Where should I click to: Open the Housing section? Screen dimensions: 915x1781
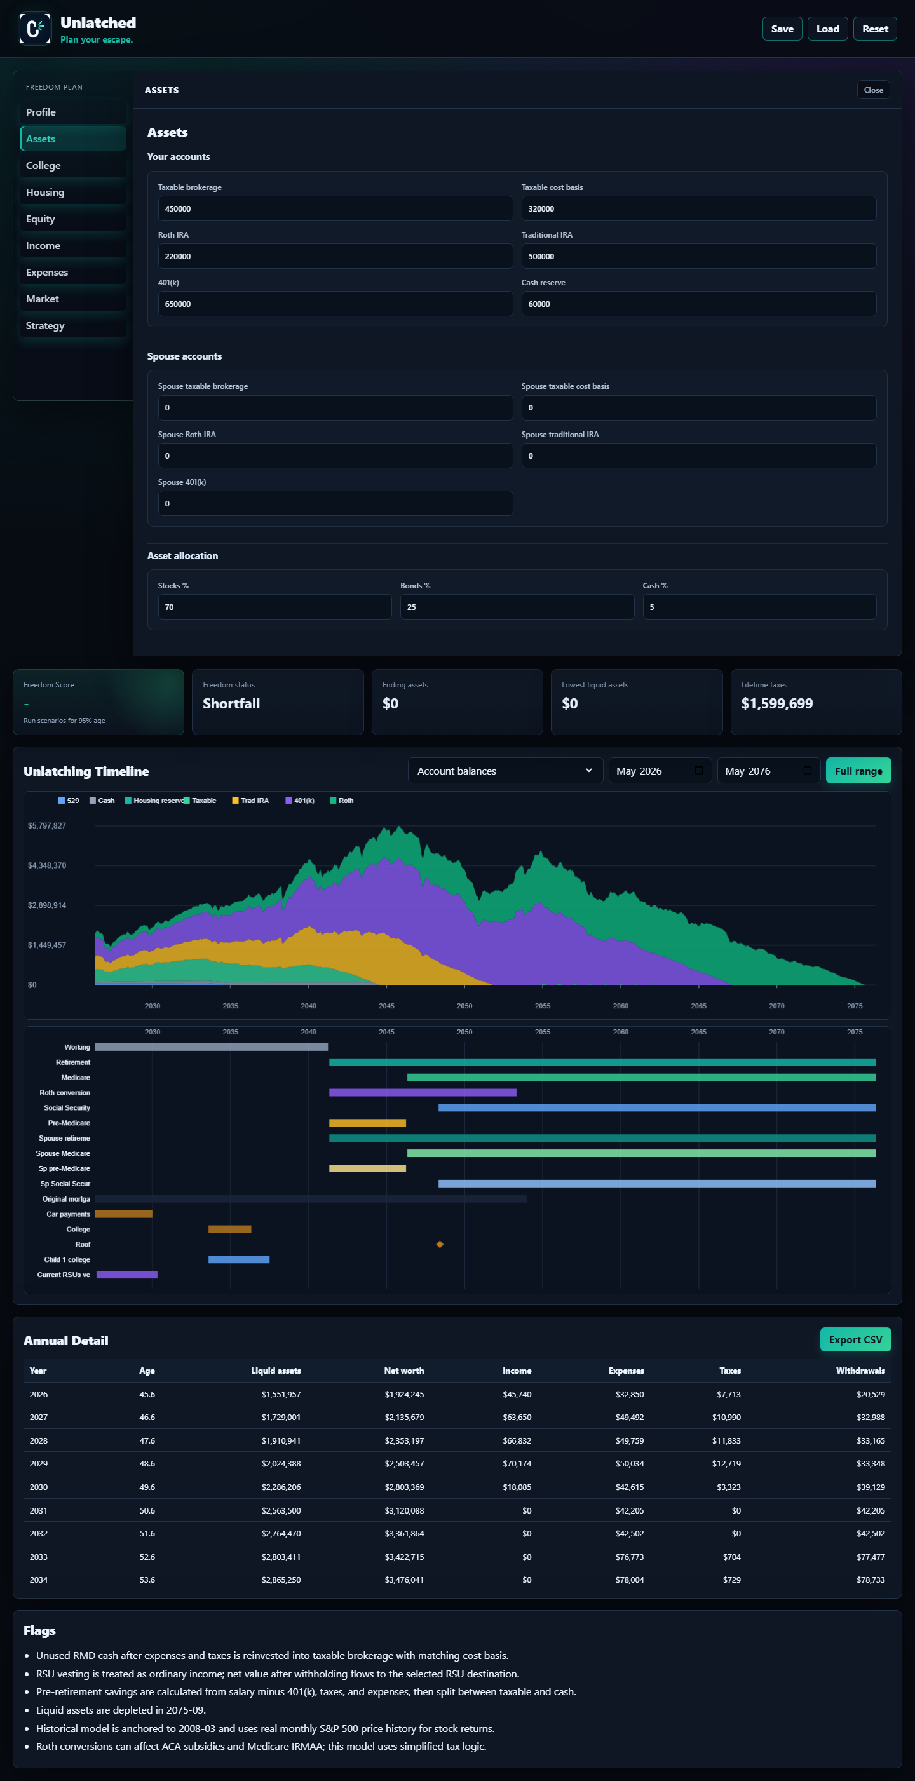click(x=72, y=192)
